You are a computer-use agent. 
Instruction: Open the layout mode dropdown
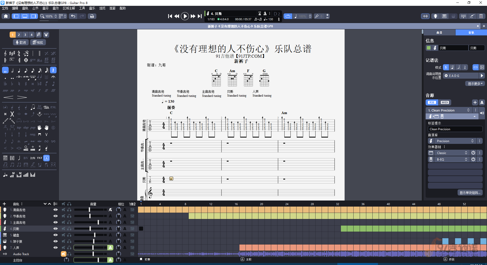click(x=63, y=16)
